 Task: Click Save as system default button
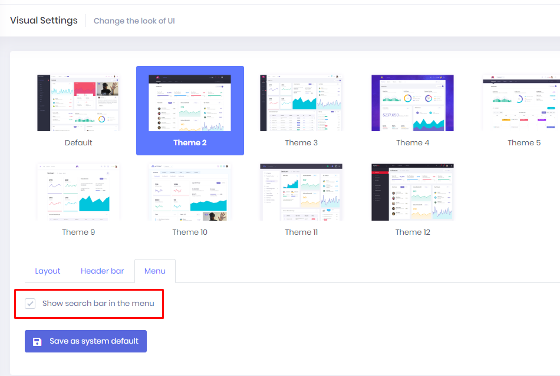click(85, 341)
